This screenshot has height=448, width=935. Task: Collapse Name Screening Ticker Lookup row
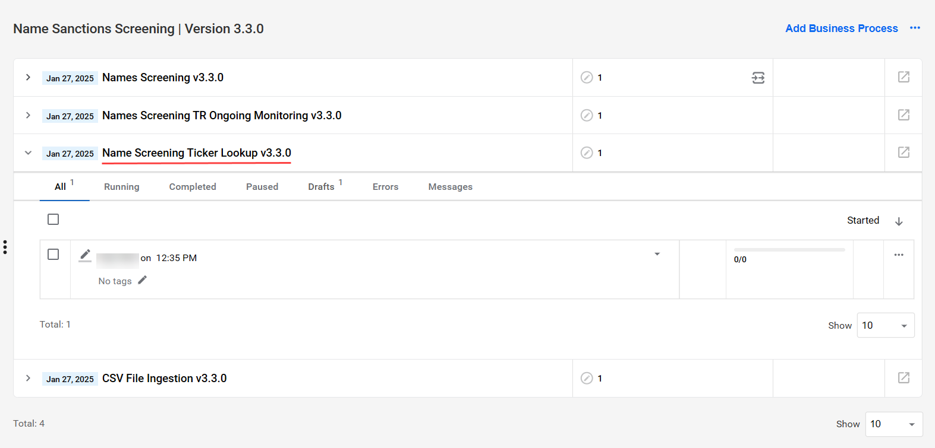point(28,152)
